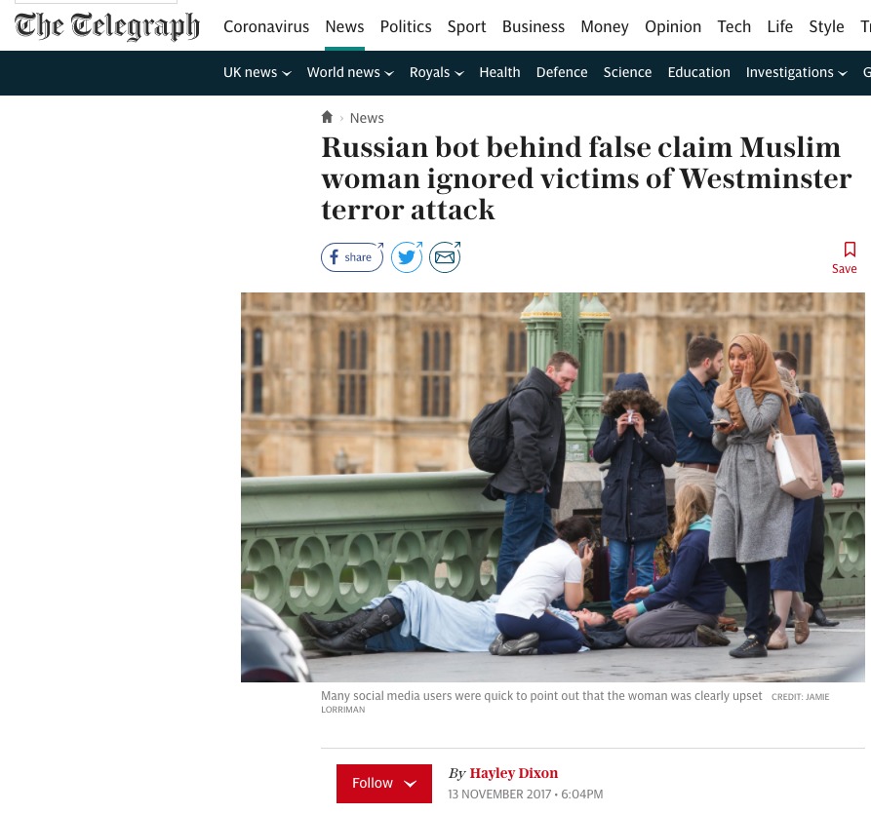View author Hayley Dixon's profile
The image size is (871, 814).
[513, 773]
